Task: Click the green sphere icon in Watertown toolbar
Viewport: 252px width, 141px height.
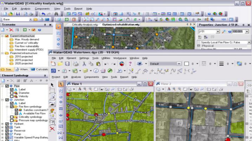Action: point(110,71)
